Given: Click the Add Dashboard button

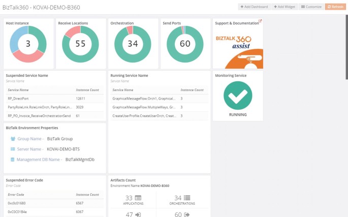Looking at the screenshot, I should 254,7.
